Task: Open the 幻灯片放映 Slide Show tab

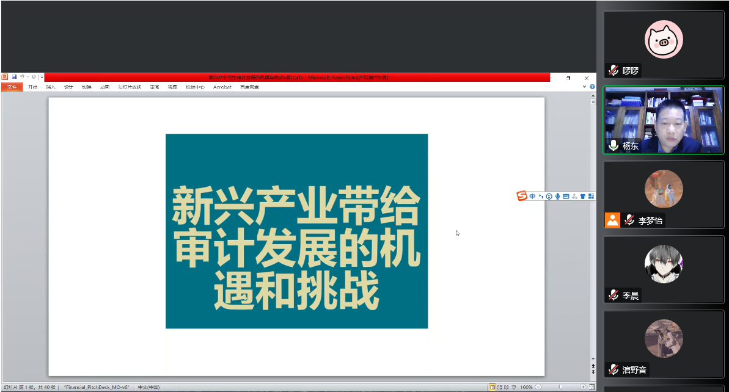Action: (x=130, y=87)
